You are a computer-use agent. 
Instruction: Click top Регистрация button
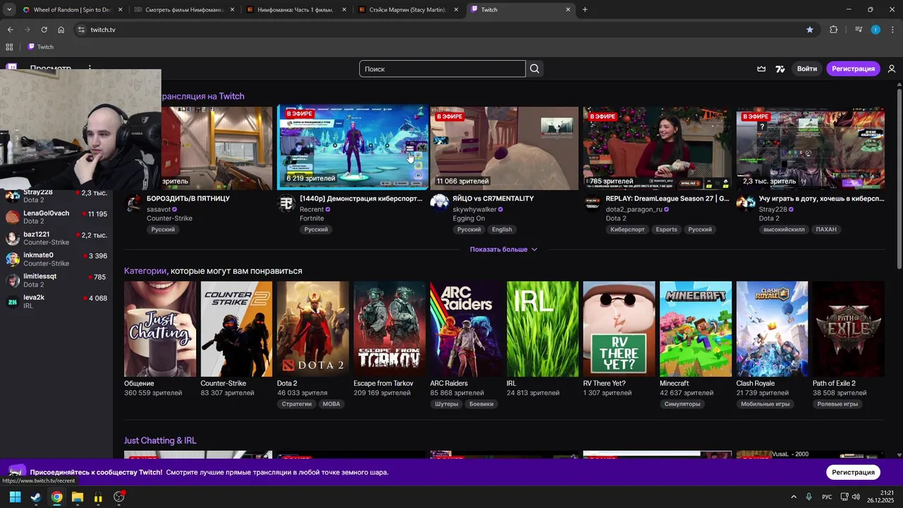tap(853, 68)
